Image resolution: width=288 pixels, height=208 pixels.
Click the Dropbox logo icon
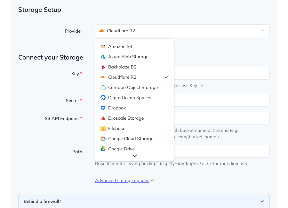point(103,108)
